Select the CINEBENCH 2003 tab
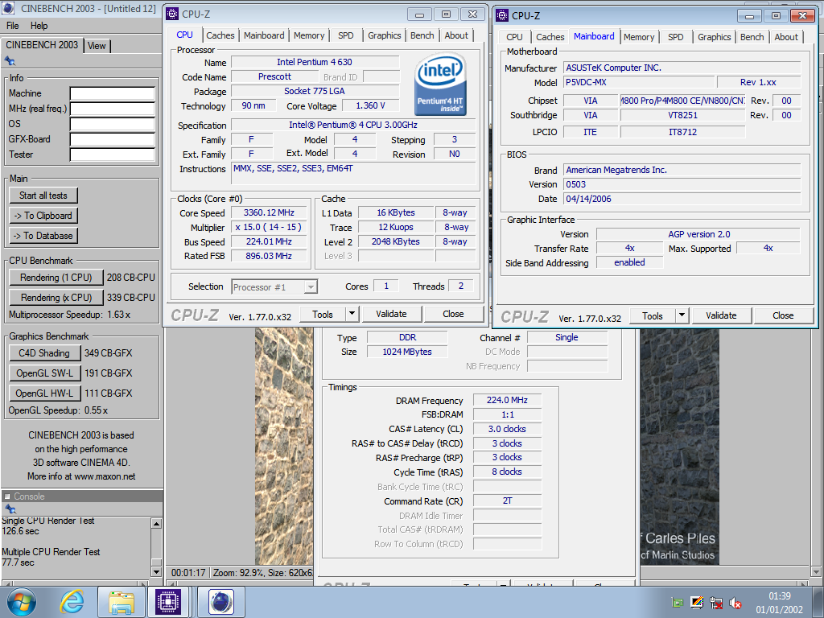 coord(42,45)
